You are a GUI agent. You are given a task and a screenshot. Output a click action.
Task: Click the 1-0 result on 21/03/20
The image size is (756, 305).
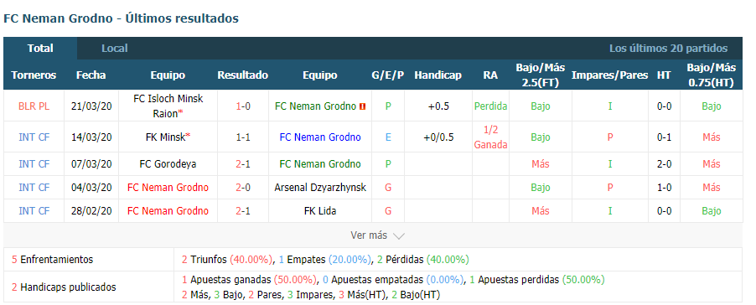(243, 106)
